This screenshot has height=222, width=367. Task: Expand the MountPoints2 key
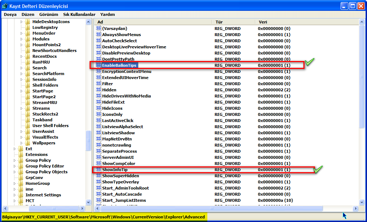tap(22, 45)
